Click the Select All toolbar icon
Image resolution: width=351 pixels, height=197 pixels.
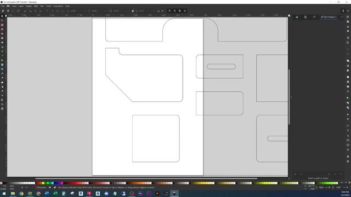(3, 11)
